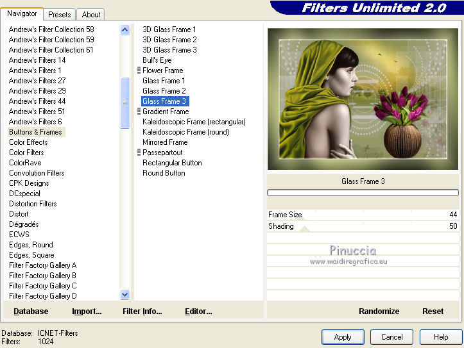
Task: Choose the 3D Glass Frame 2 filter
Action: coord(169,40)
